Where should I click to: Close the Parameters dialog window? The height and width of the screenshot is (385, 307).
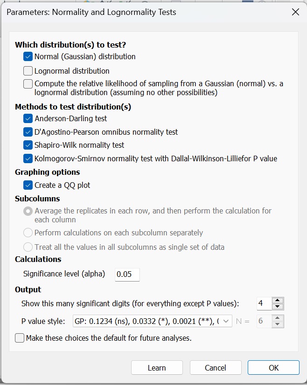point(295,12)
